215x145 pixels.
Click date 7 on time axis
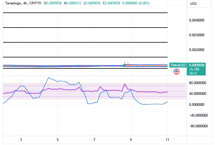click(x=94, y=140)
